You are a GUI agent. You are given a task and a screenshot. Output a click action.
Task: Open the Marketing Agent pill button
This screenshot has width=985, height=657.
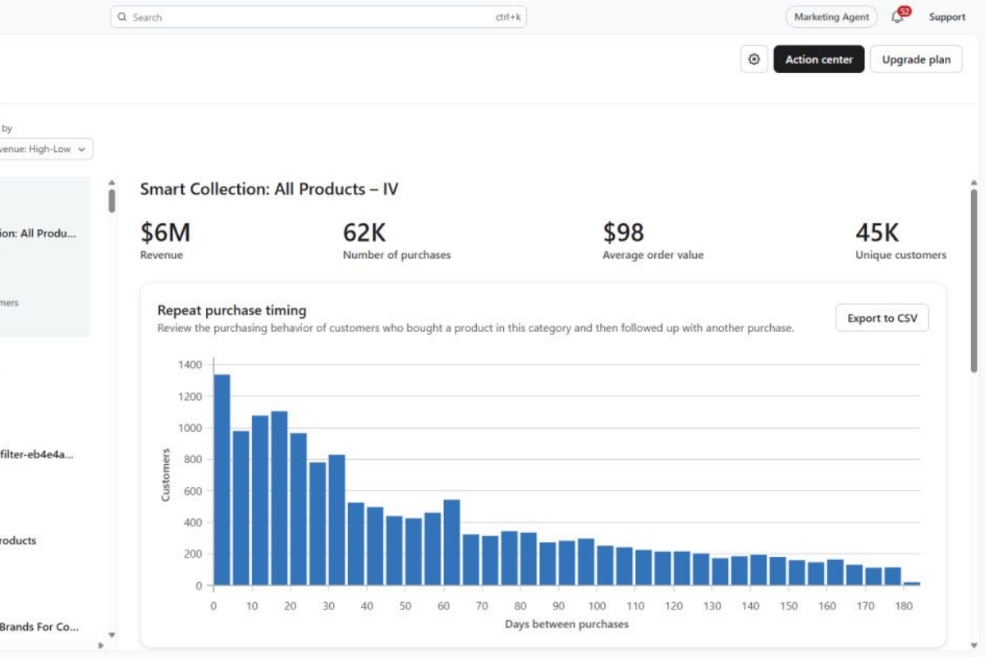click(832, 17)
